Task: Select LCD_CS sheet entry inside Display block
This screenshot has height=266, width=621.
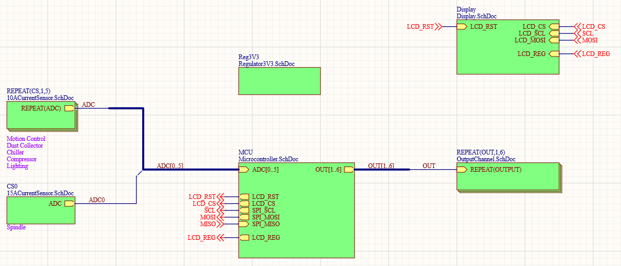Action: (541, 27)
